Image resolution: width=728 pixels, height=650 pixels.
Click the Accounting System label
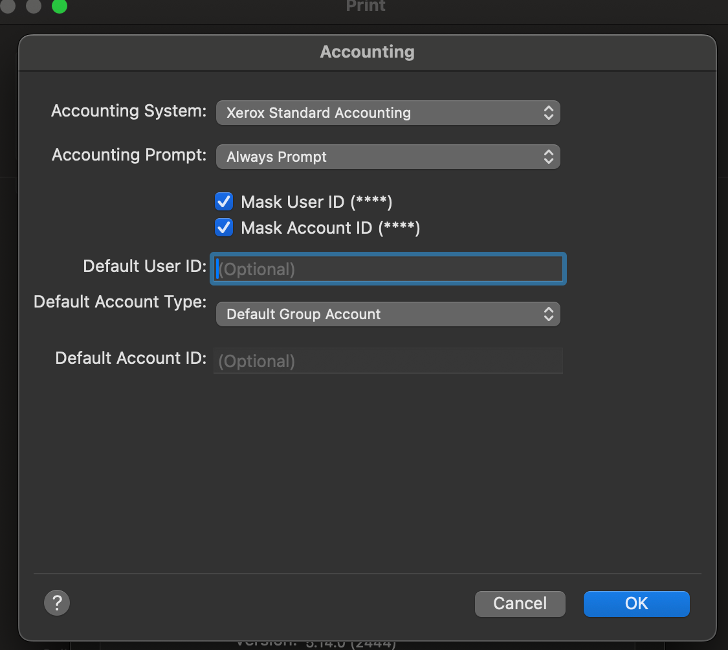pos(129,111)
